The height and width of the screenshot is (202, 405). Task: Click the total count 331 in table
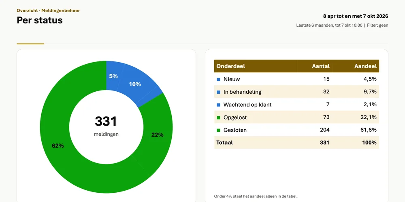point(325,143)
